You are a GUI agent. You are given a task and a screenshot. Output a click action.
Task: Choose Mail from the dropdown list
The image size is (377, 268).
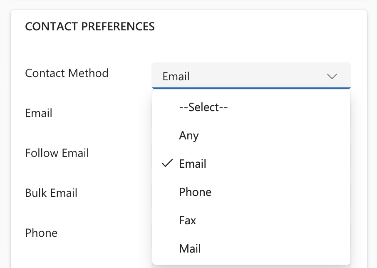190,249
